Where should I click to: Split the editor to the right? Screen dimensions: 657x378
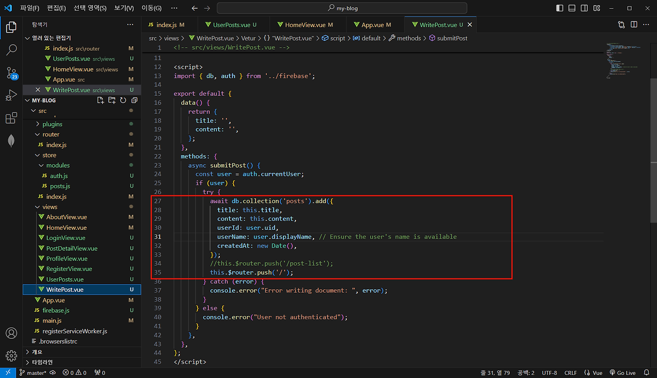tap(634, 25)
